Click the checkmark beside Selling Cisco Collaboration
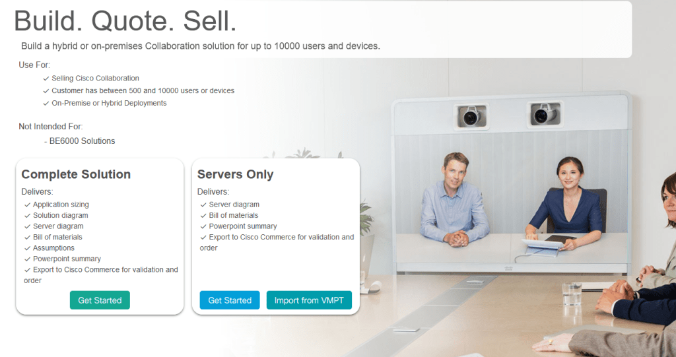 point(46,79)
